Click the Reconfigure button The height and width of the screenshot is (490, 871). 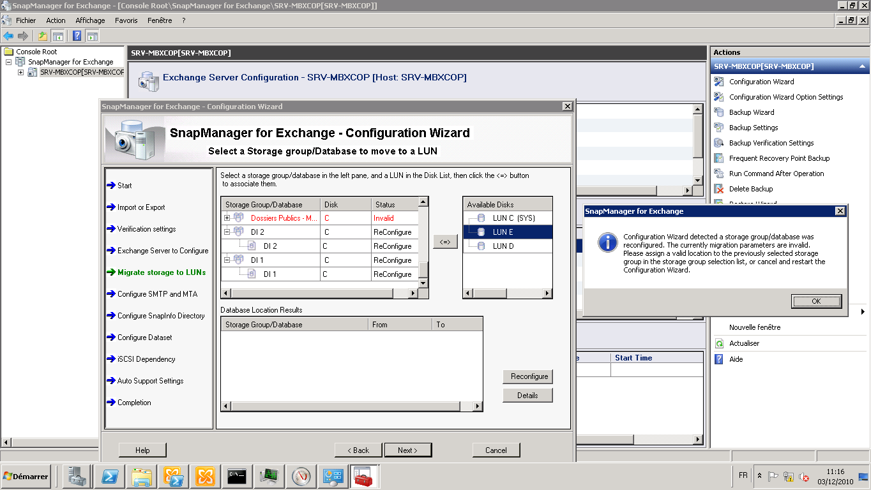coord(527,376)
